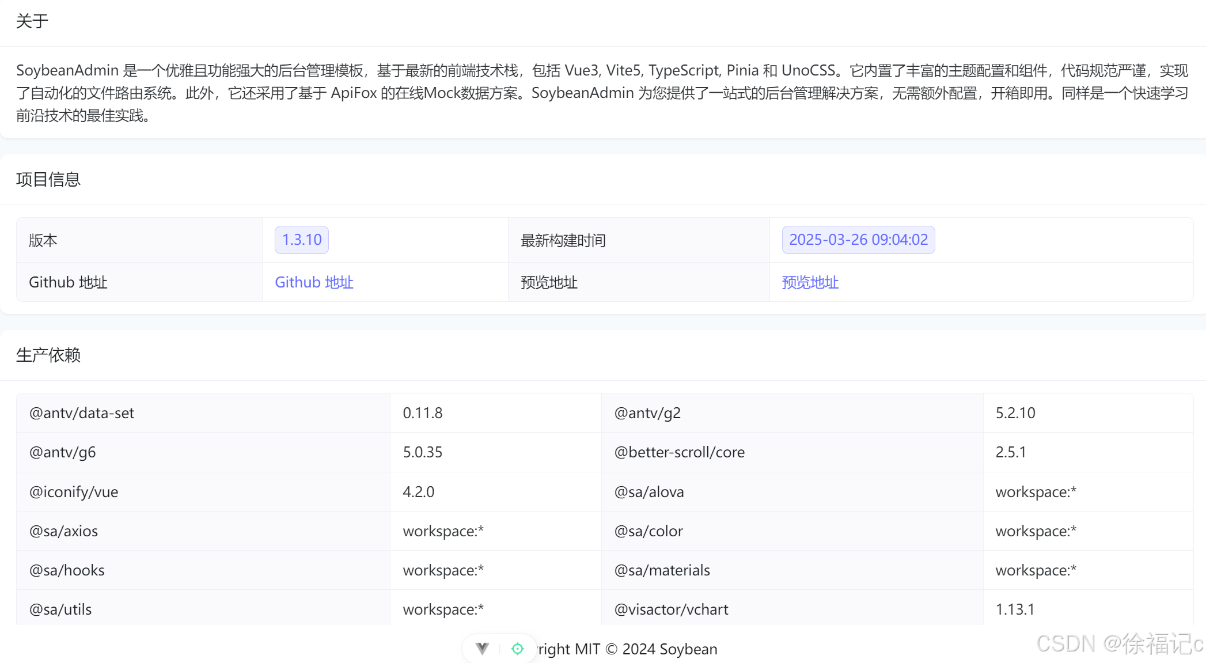Viewport: 1206px width, 663px height.
Task: Select the @sa/alova package cell
Action: pos(649,492)
